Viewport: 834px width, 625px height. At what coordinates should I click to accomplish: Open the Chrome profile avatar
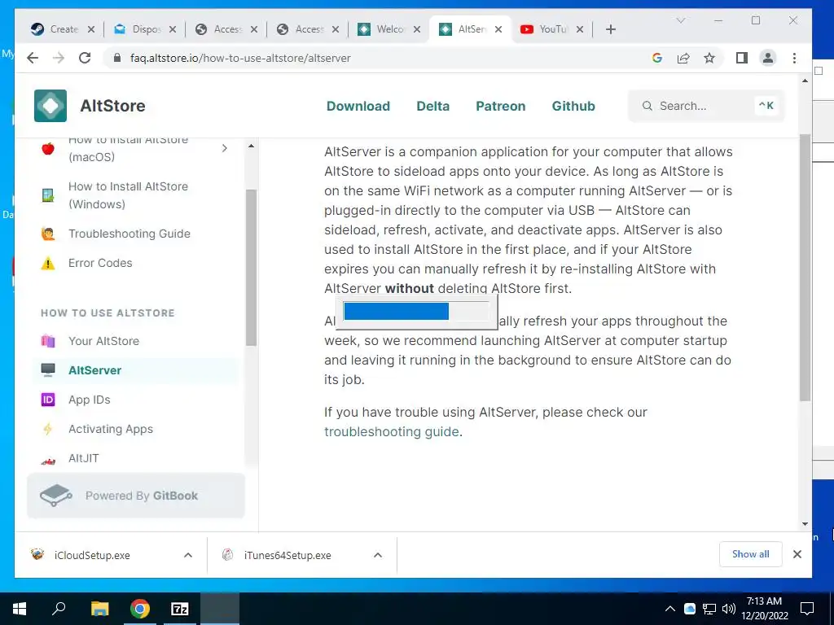click(767, 58)
